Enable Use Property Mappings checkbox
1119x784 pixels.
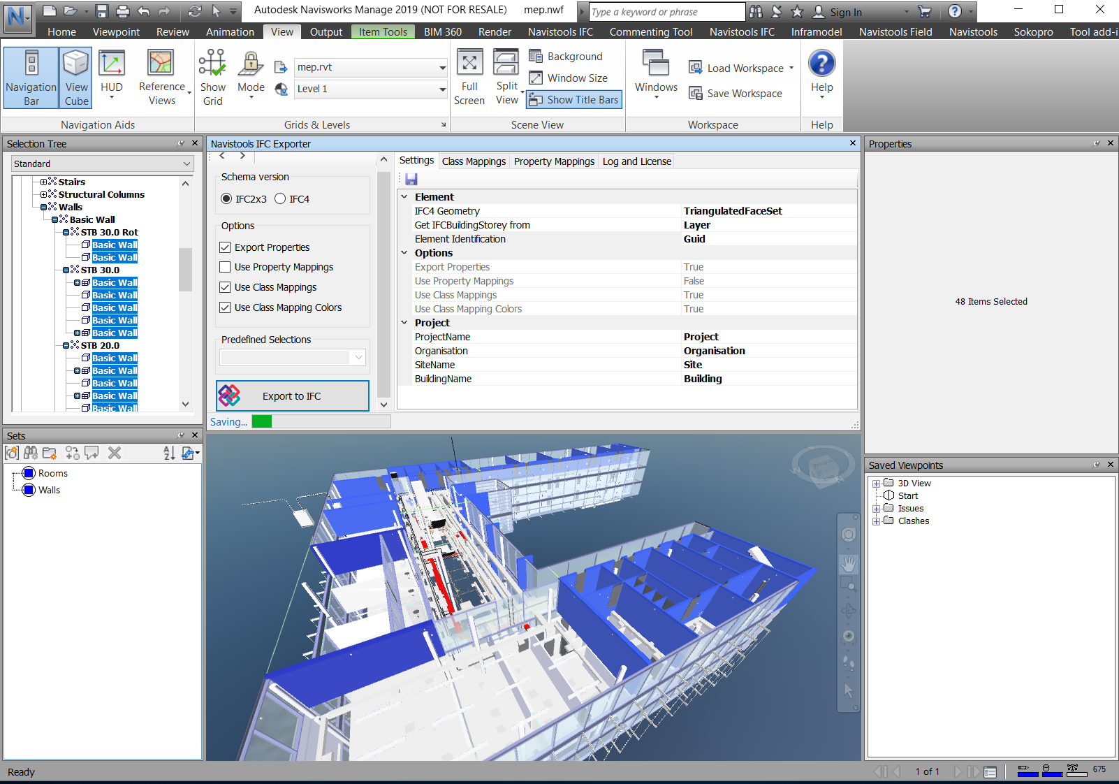225,267
